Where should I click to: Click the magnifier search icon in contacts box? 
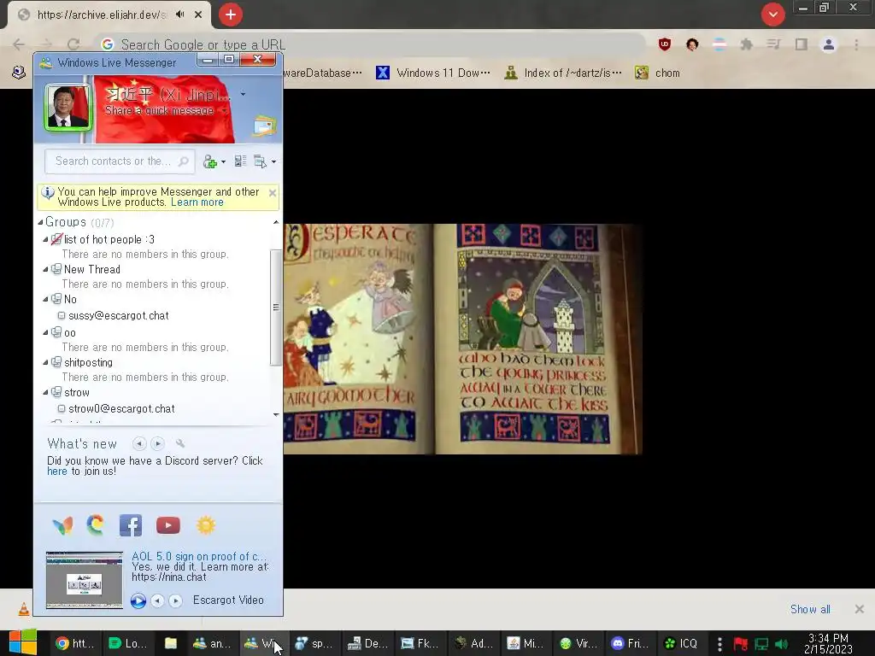pos(183,161)
